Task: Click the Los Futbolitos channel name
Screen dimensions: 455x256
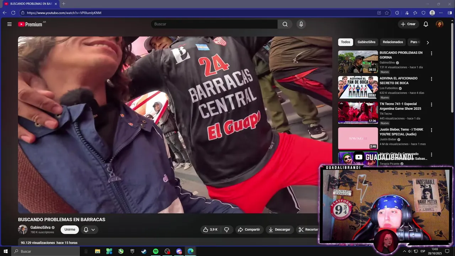Action: 389,88
